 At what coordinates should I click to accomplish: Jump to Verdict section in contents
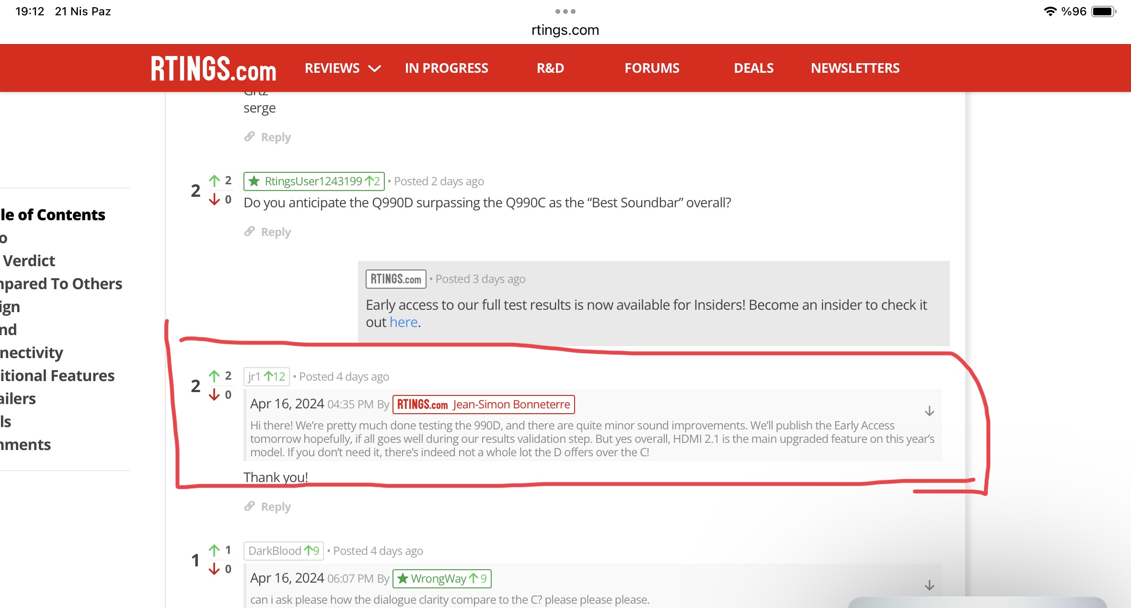pyautogui.click(x=29, y=261)
